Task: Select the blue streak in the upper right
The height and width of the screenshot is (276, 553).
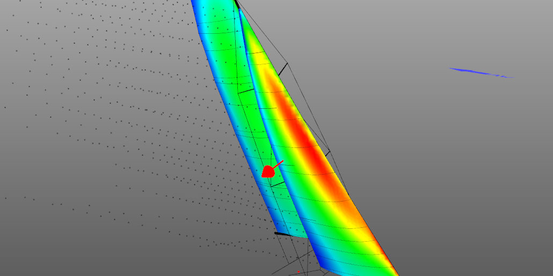Action: pos(480,72)
